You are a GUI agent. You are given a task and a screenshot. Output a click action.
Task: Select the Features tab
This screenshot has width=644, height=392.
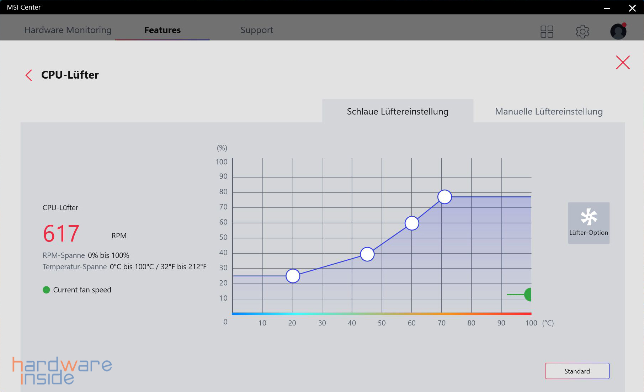162,30
